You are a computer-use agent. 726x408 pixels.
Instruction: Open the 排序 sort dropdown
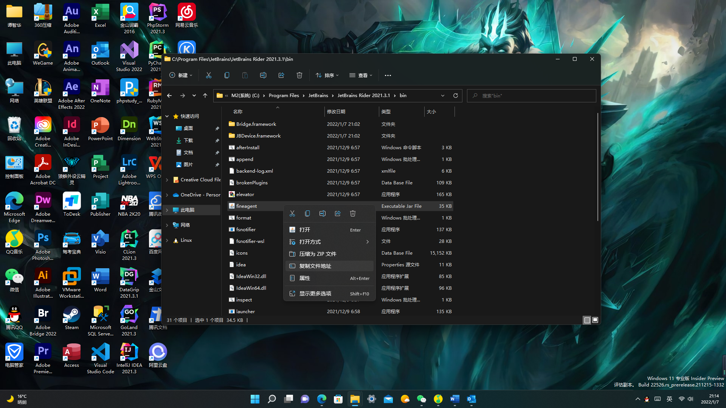(x=327, y=75)
